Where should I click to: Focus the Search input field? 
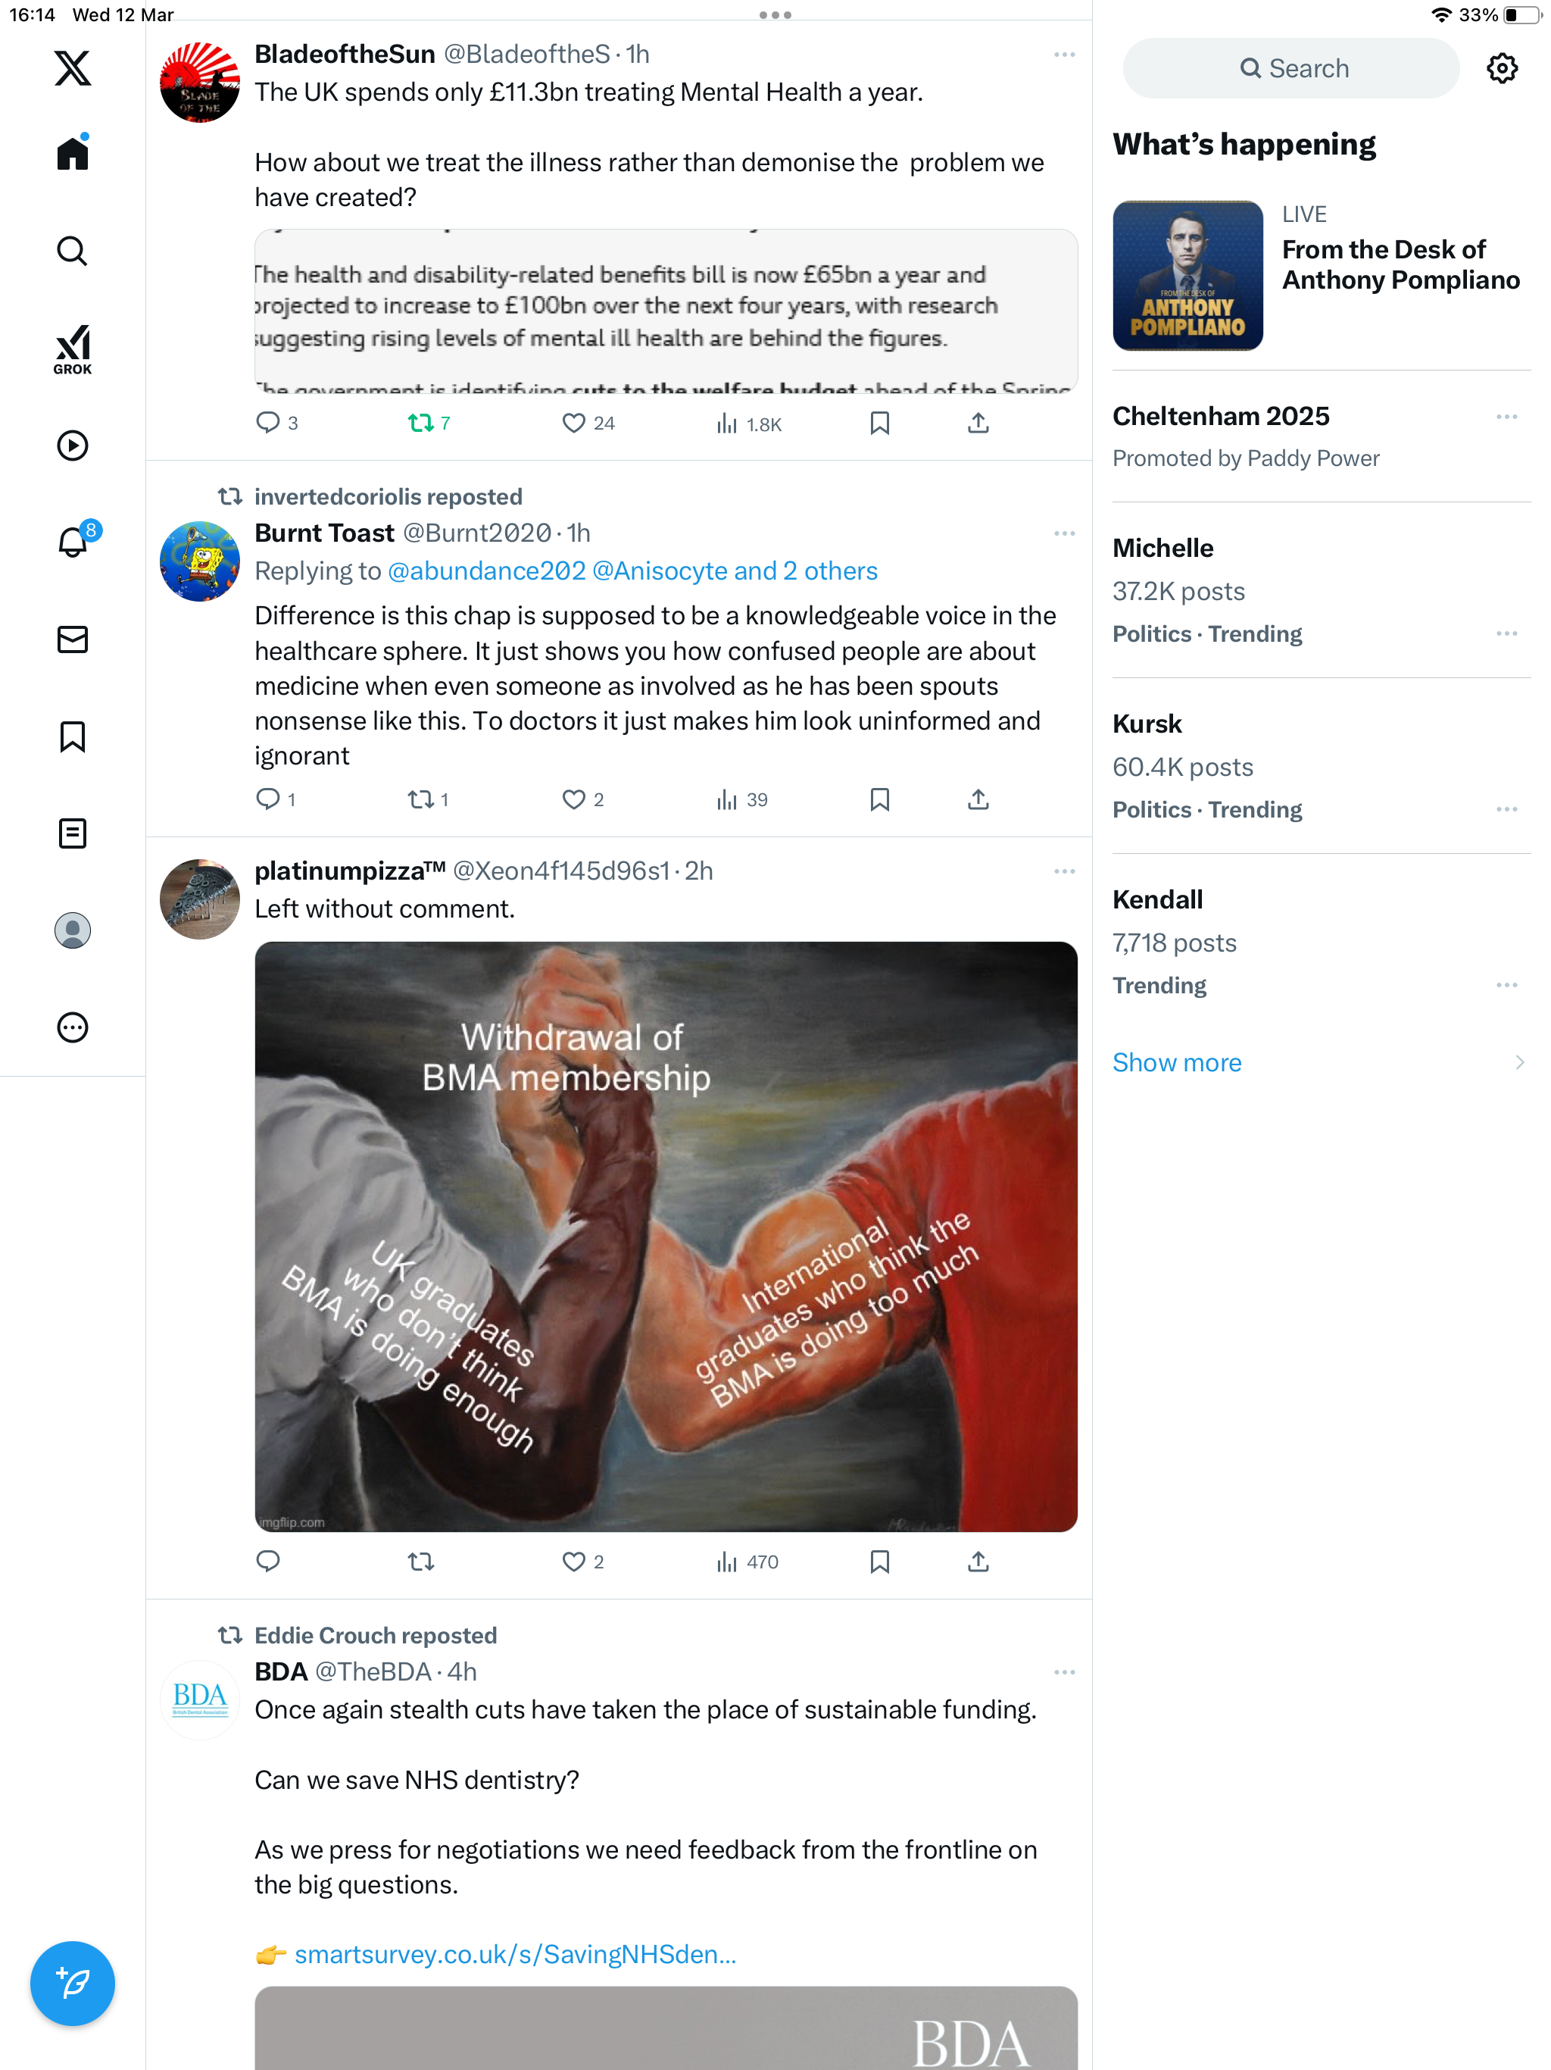pyautogui.click(x=1290, y=68)
